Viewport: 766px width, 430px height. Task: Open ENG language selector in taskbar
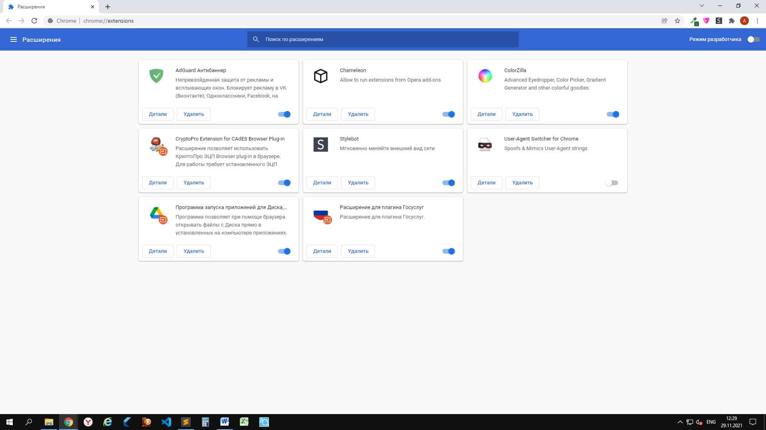(711, 422)
